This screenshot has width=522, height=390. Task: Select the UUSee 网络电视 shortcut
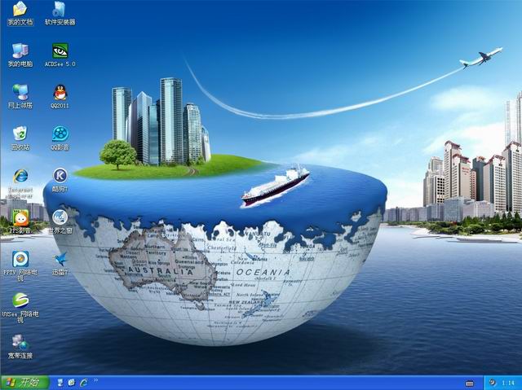coord(20,308)
